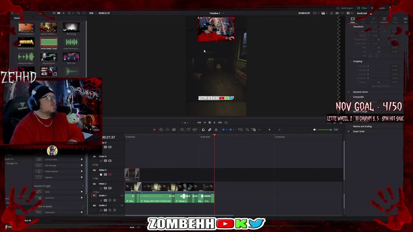The image size is (413, 232).
Task: Toggle Video 2 auto select icon
Action: click(x=105, y=188)
